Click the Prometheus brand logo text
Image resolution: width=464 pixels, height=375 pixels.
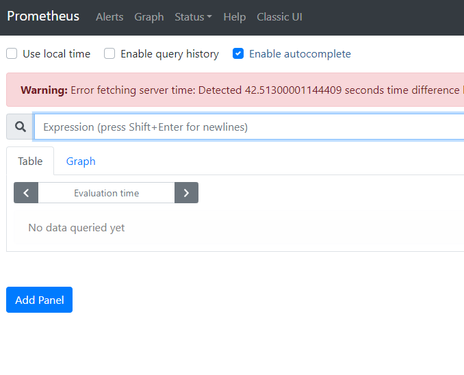tap(43, 16)
